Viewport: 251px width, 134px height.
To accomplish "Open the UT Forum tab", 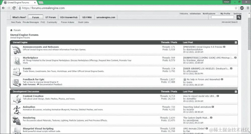I will point(51,17).
